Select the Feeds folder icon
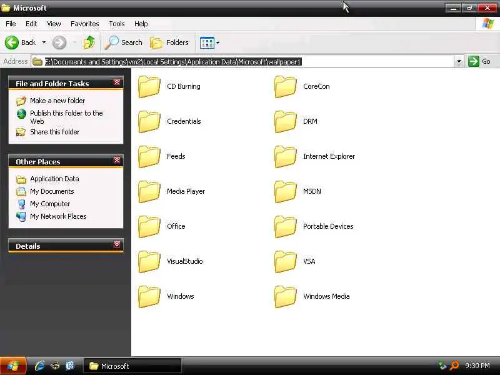Image resolution: width=500 pixels, height=375 pixels. point(149,157)
